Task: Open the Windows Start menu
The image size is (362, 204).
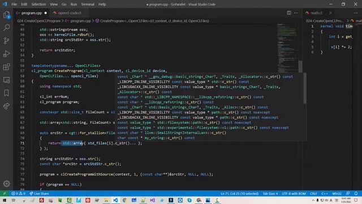Action: click(5, 200)
